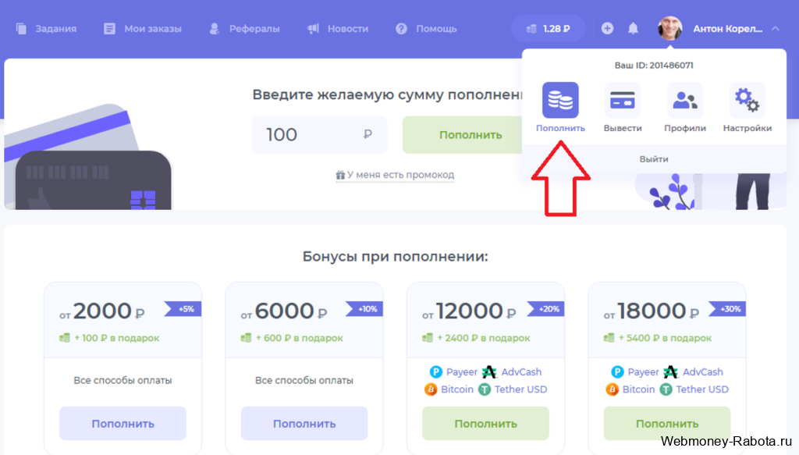Click the amount input field showing 100
The image size is (799, 455).
pos(319,134)
